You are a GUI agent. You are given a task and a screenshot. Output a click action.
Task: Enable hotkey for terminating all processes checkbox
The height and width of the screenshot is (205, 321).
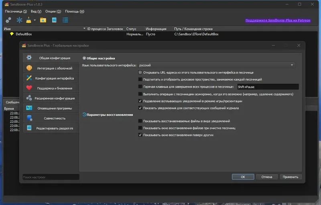[x=140, y=86]
